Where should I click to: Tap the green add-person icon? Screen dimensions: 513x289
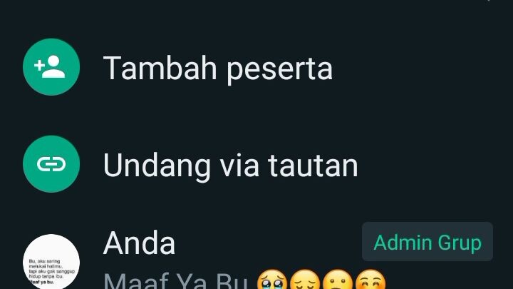coord(51,67)
